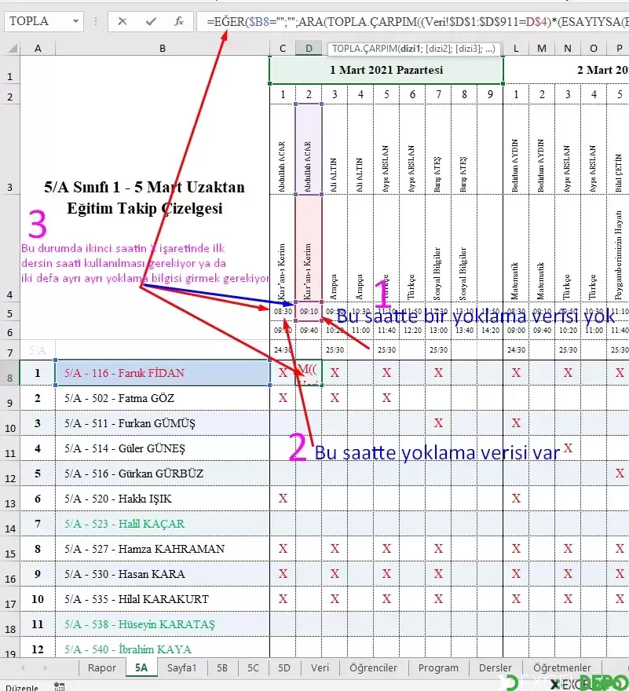Select column A header
Viewport: 629px width, 691px height.
pos(38,48)
